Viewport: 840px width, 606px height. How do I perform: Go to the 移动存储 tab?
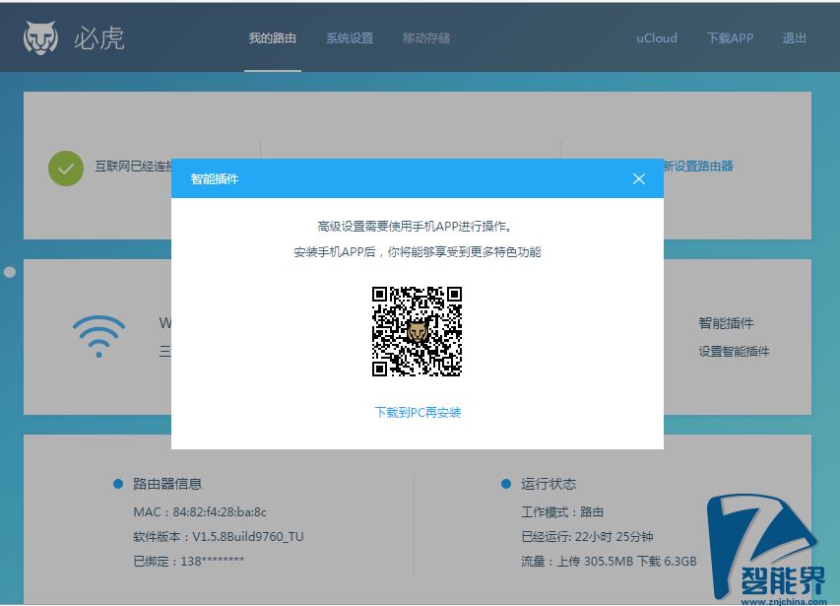[425, 38]
